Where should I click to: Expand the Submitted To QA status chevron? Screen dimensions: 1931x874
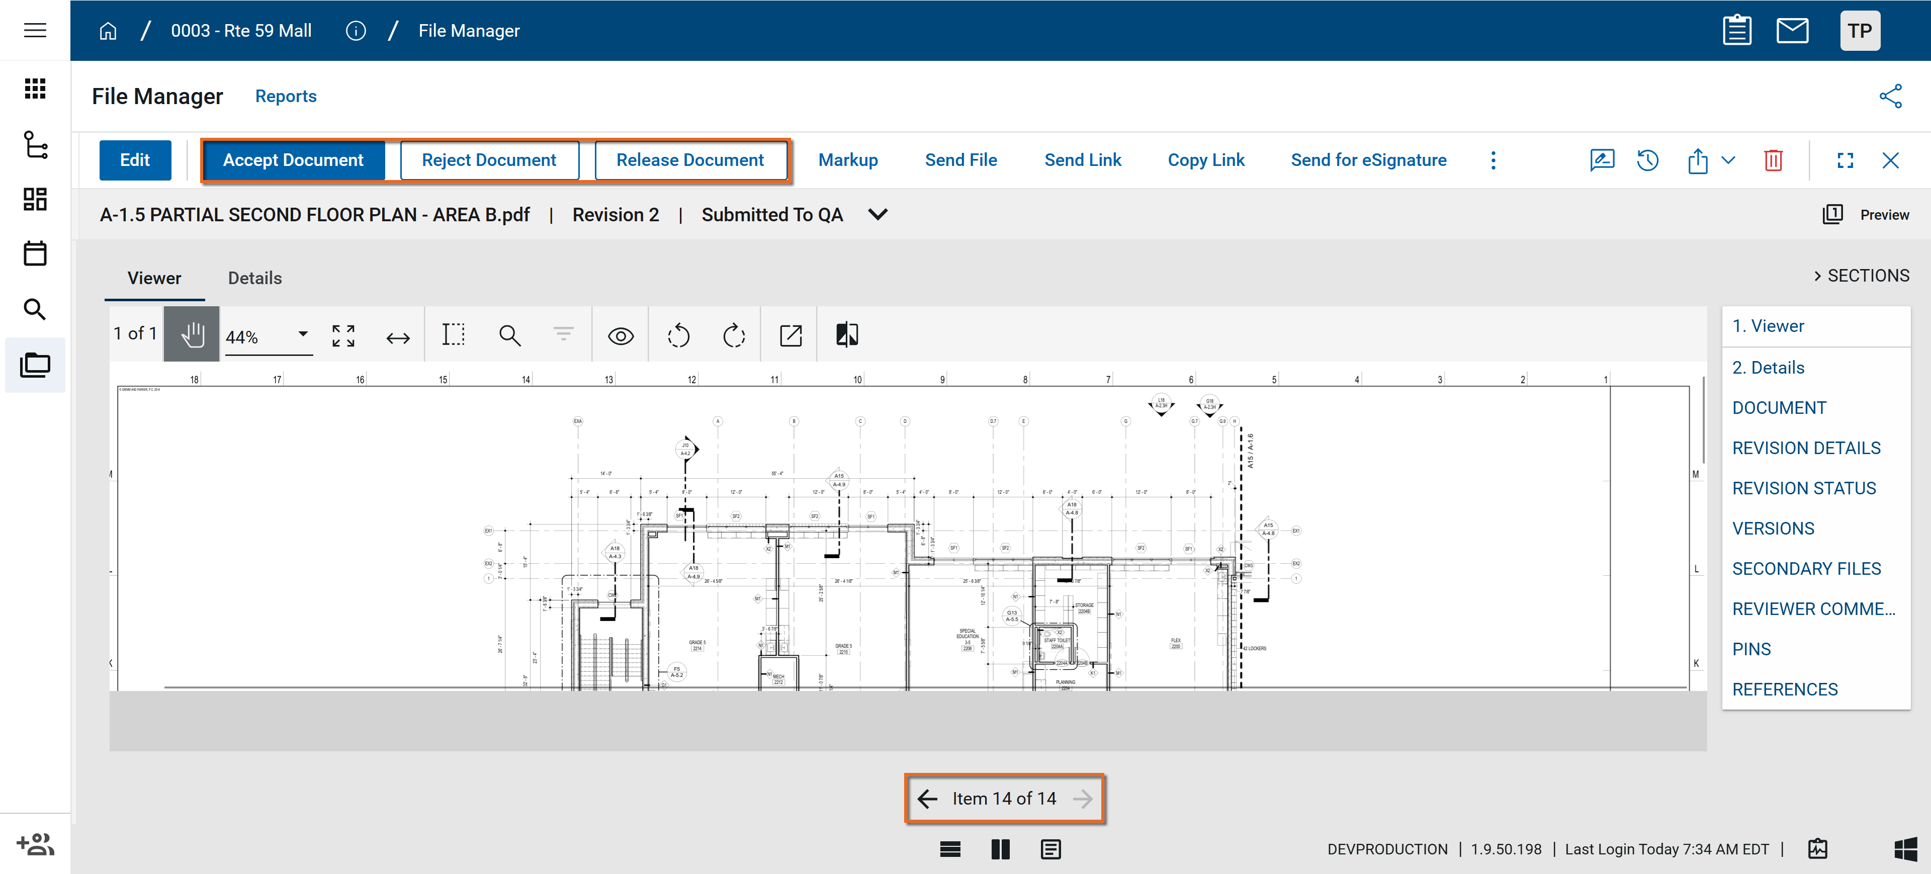click(x=877, y=214)
